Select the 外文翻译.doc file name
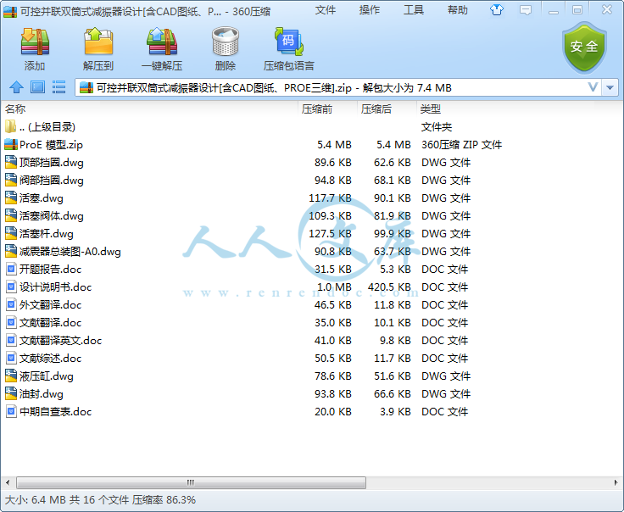 pyautogui.click(x=51, y=305)
